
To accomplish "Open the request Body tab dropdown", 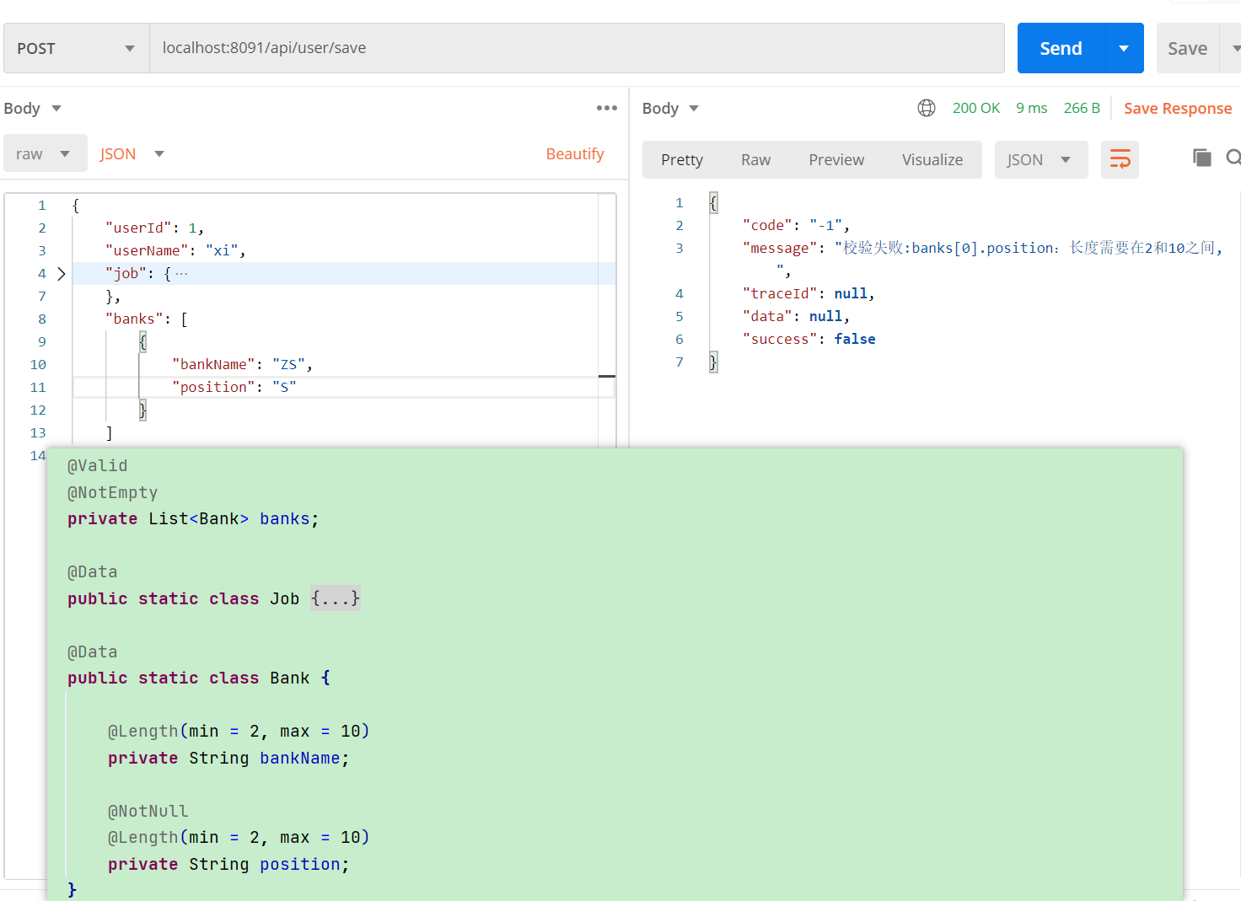I will pyautogui.click(x=33, y=108).
